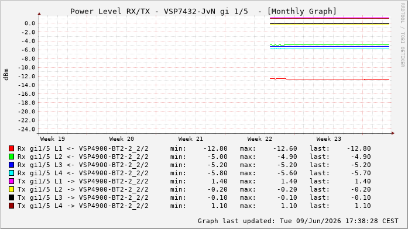
Task: Click the Week 19 axis label
Action: tap(53, 139)
